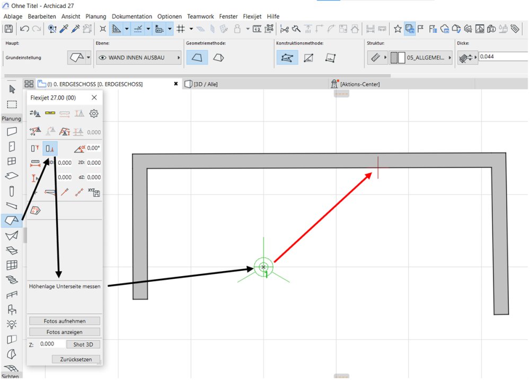Click the find and select icon
Viewport: 530px width, 380px height.
(x=52, y=29)
